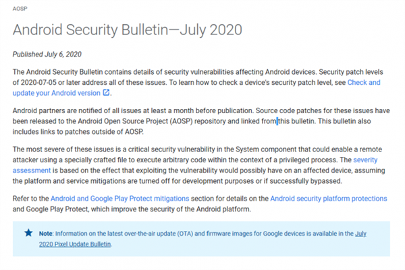Click 'Android Open Source Project (AOSP)' text
Screen dimensions: 405x270
pyautogui.click(x=136, y=121)
